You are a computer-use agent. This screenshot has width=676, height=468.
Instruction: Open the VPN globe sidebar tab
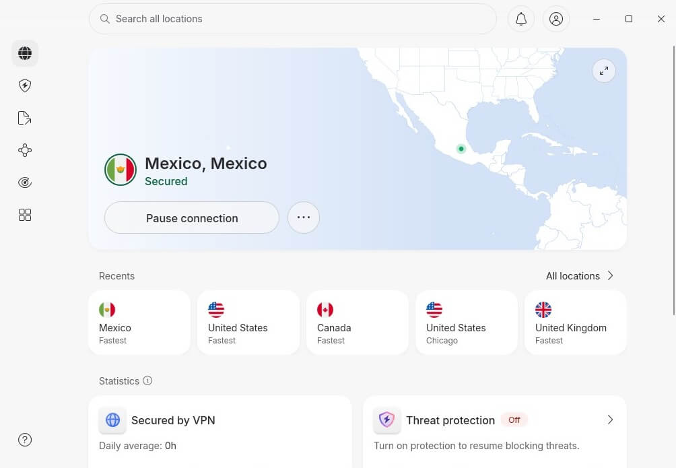coord(25,53)
